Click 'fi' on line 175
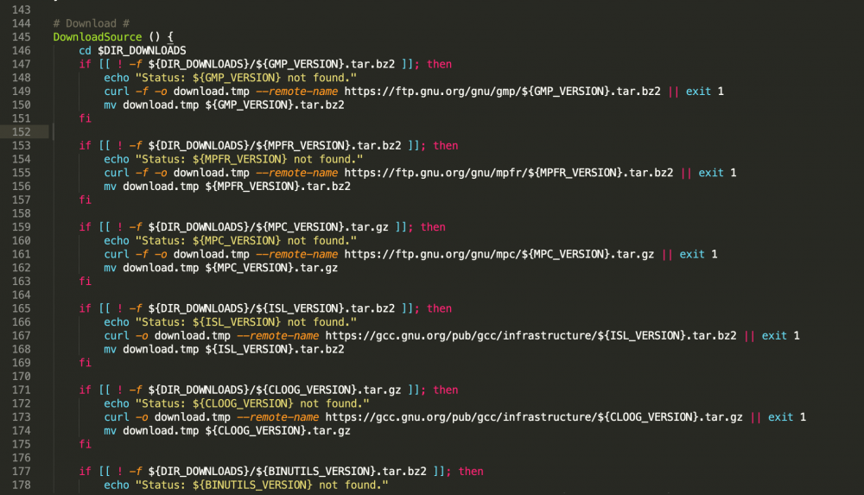Viewport: 864px width, 495px height. pyautogui.click(x=85, y=444)
